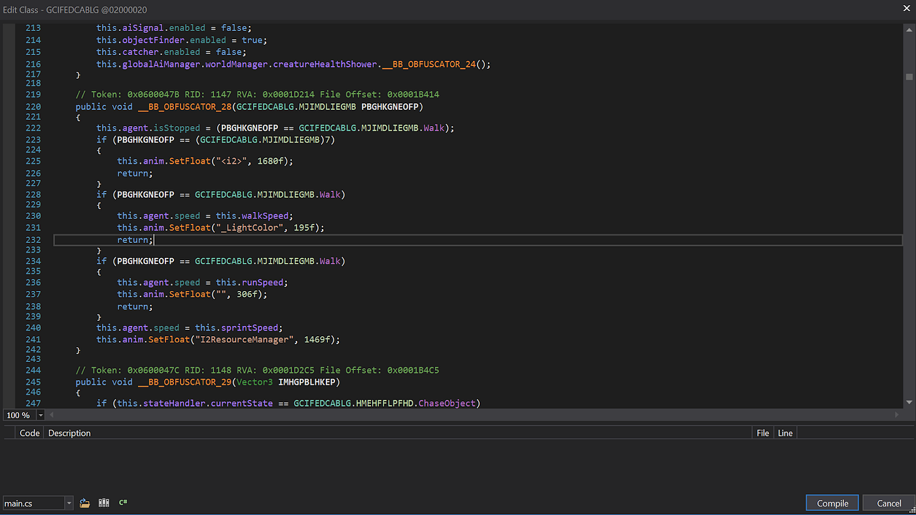916x515 pixels.
Task: Click the horizontal scrollbar left arrow
Action: [x=50, y=415]
